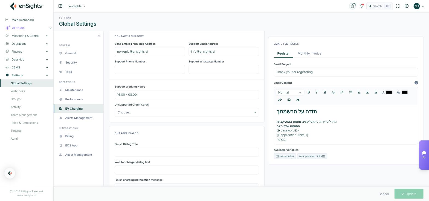
Task: Enter fullscreen mode from top bar
Action: click(398, 6)
